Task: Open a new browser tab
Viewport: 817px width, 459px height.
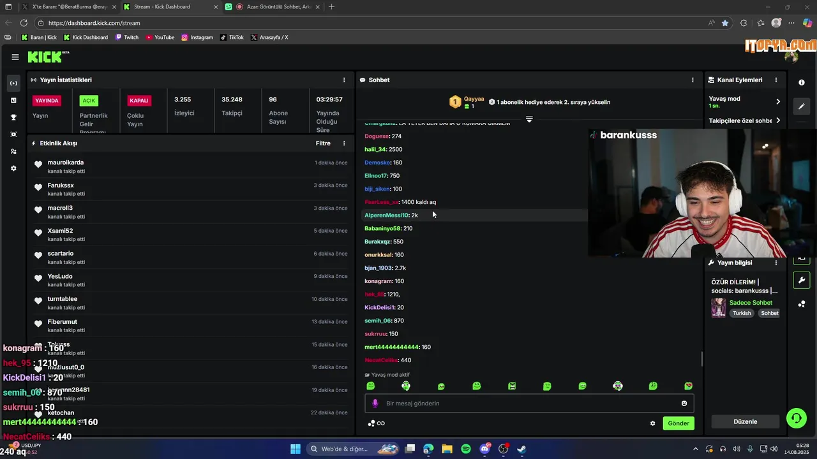Action: point(331,6)
